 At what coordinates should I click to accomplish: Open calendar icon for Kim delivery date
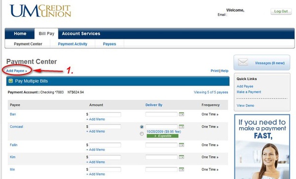182,157
